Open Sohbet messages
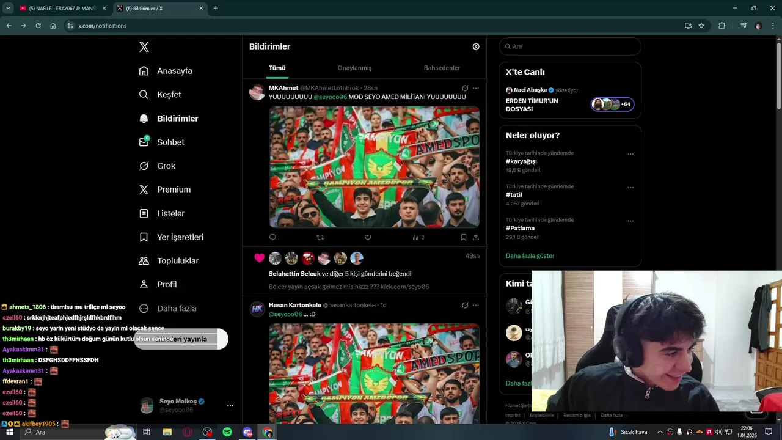 click(161, 142)
